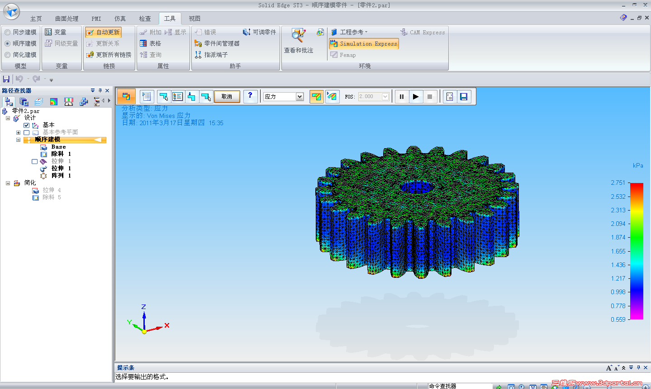Open the feature playback tab in PathFinder
Screen dimensions: 651x389
coord(96,102)
